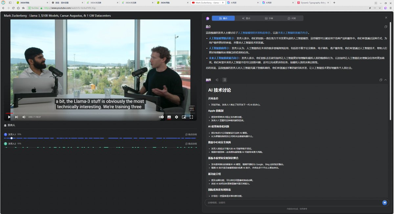Mute the video volume
This screenshot has width=394, height=214.
coord(24,117)
